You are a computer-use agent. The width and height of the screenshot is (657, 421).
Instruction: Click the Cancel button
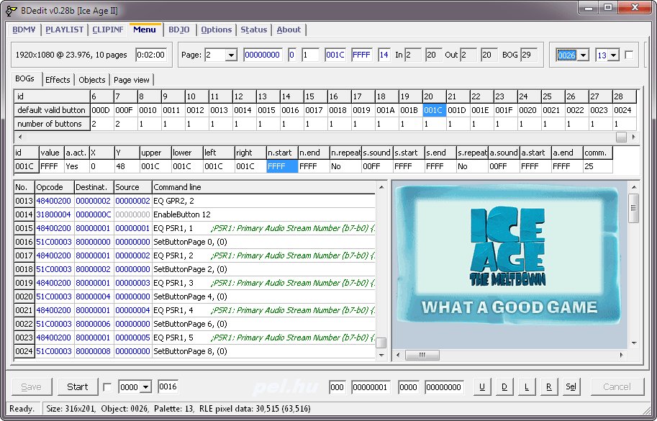pos(617,387)
